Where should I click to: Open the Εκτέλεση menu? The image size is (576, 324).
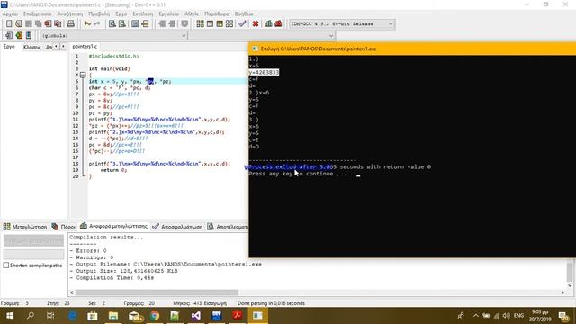143,14
